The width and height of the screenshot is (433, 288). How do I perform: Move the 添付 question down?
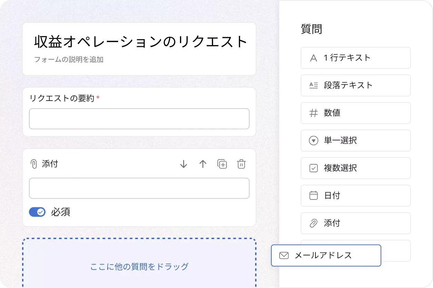point(183,164)
